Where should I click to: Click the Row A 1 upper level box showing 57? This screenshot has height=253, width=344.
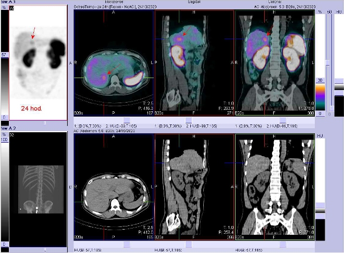tap(4, 55)
